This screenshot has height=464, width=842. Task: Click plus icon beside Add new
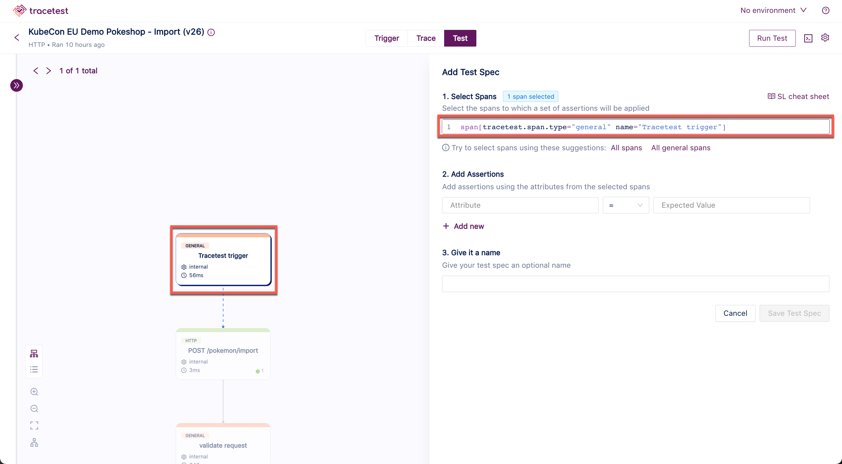click(446, 226)
